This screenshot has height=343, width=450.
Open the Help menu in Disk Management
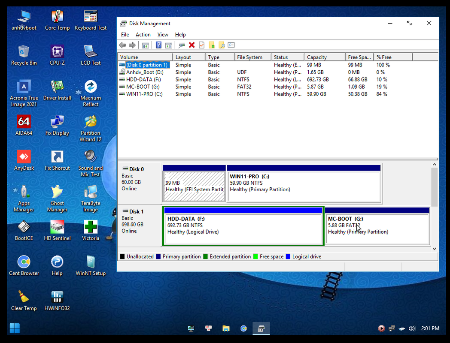click(180, 35)
